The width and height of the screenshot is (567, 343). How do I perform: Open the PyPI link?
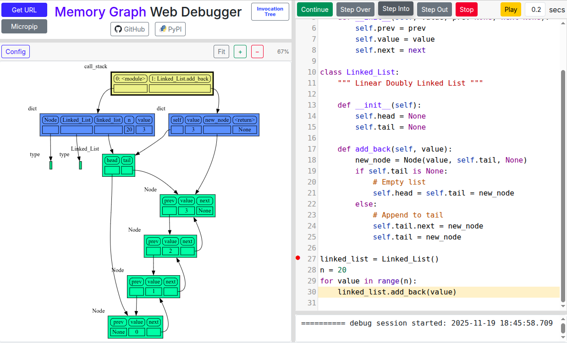pyautogui.click(x=170, y=29)
